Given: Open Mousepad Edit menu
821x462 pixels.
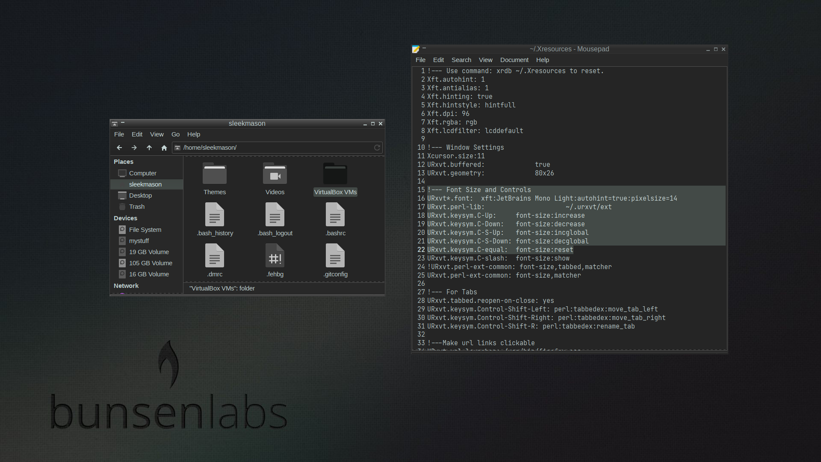Looking at the screenshot, I should [x=438, y=60].
